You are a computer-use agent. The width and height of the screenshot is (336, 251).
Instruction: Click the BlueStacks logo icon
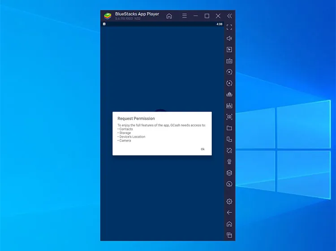[x=108, y=16]
